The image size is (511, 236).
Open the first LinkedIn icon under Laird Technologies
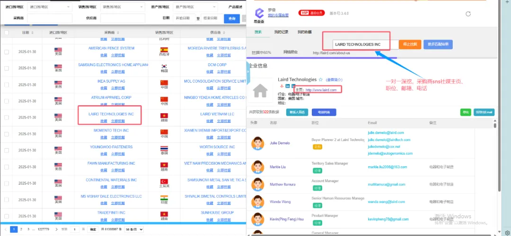click(288, 86)
